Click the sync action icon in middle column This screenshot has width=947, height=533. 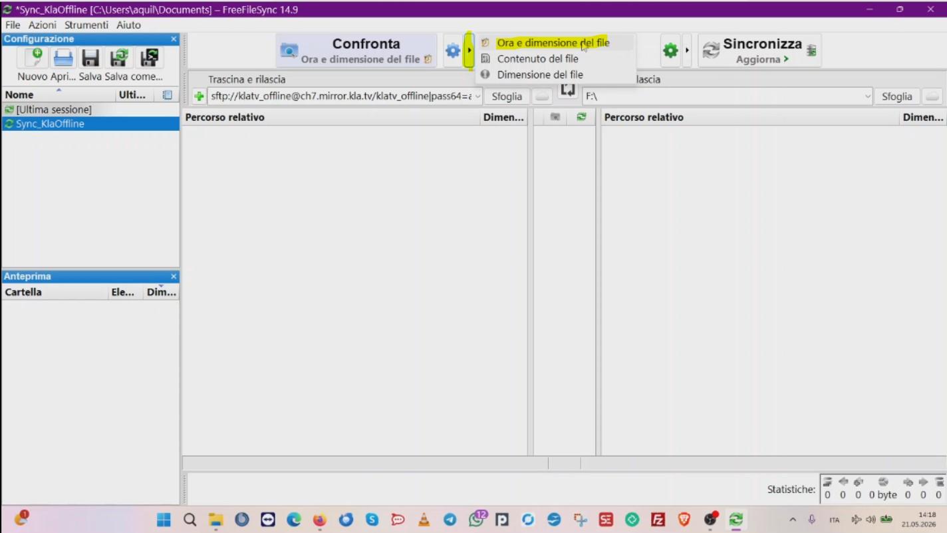[582, 117]
